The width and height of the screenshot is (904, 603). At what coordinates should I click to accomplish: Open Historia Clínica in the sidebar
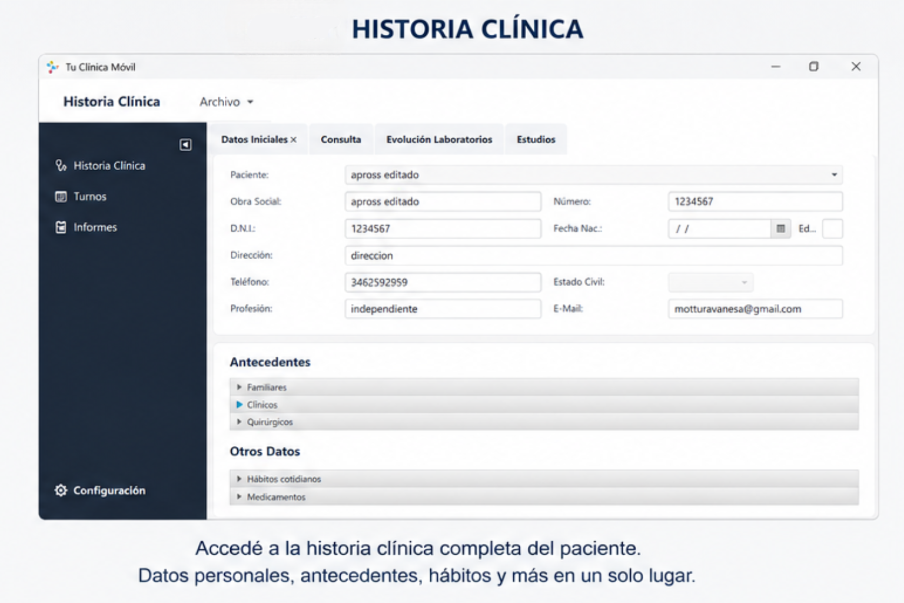[109, 165]
